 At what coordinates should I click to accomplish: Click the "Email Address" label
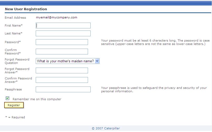point(15,18)
